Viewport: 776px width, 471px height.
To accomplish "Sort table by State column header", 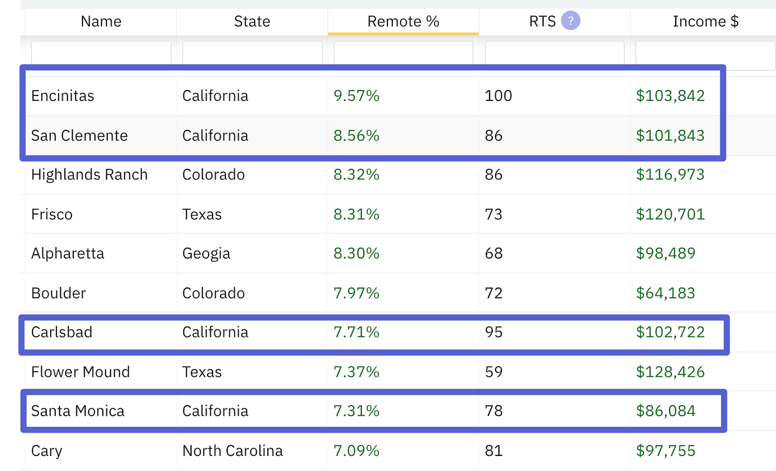I will coord(252,21).
